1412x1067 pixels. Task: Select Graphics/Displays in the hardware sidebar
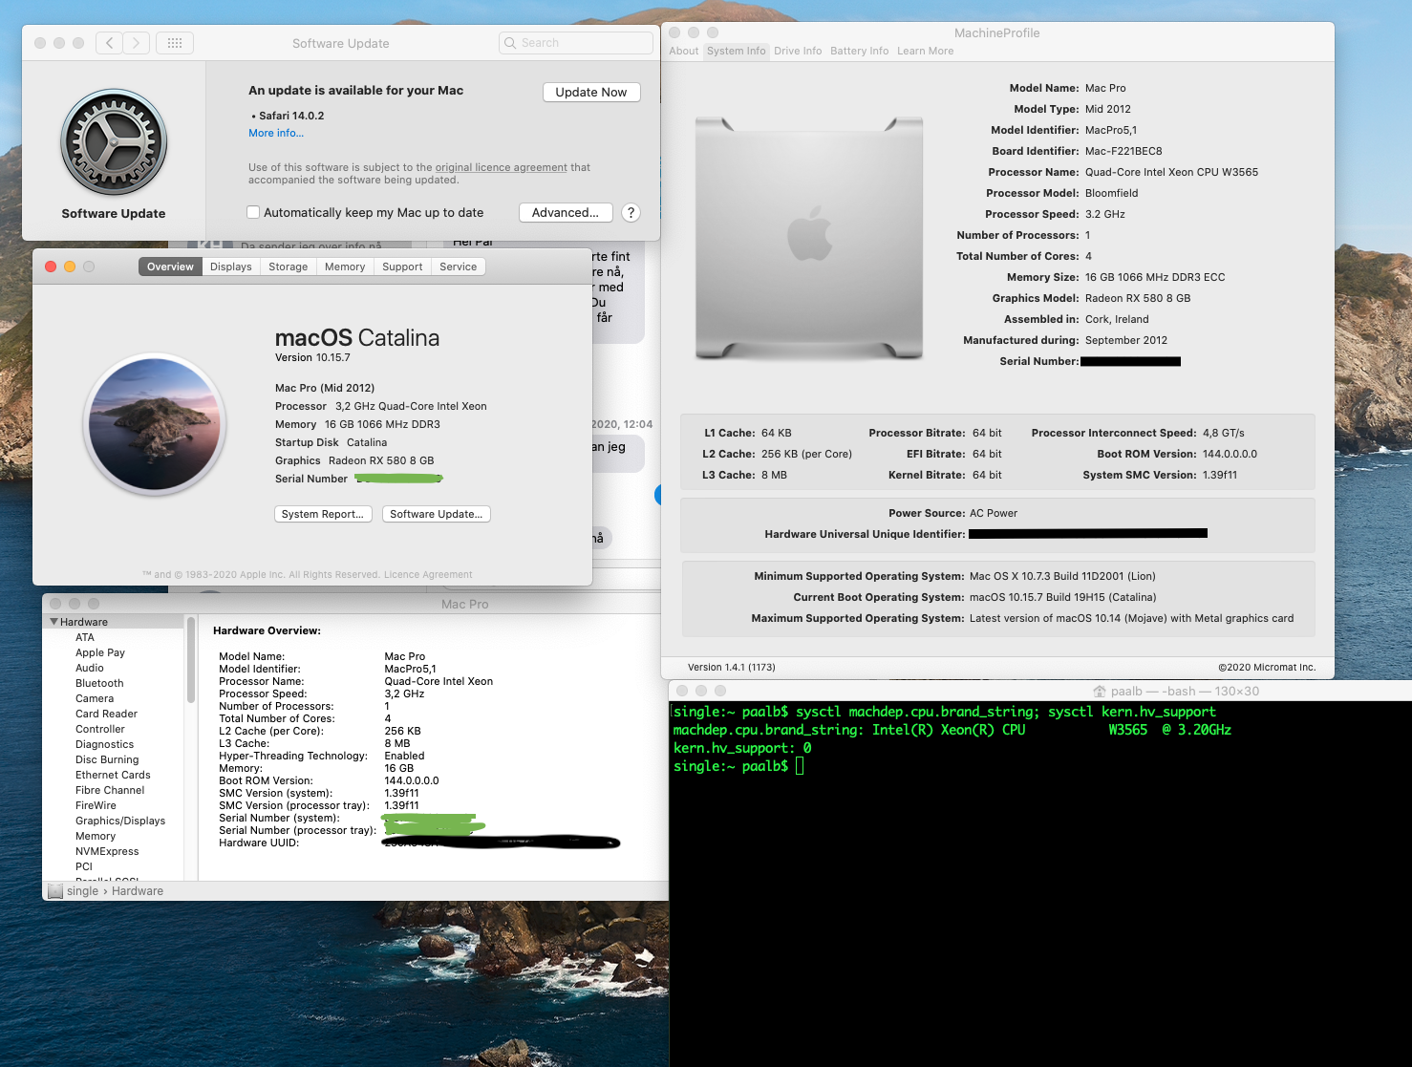pyautogui.click(x=120, y=821)
